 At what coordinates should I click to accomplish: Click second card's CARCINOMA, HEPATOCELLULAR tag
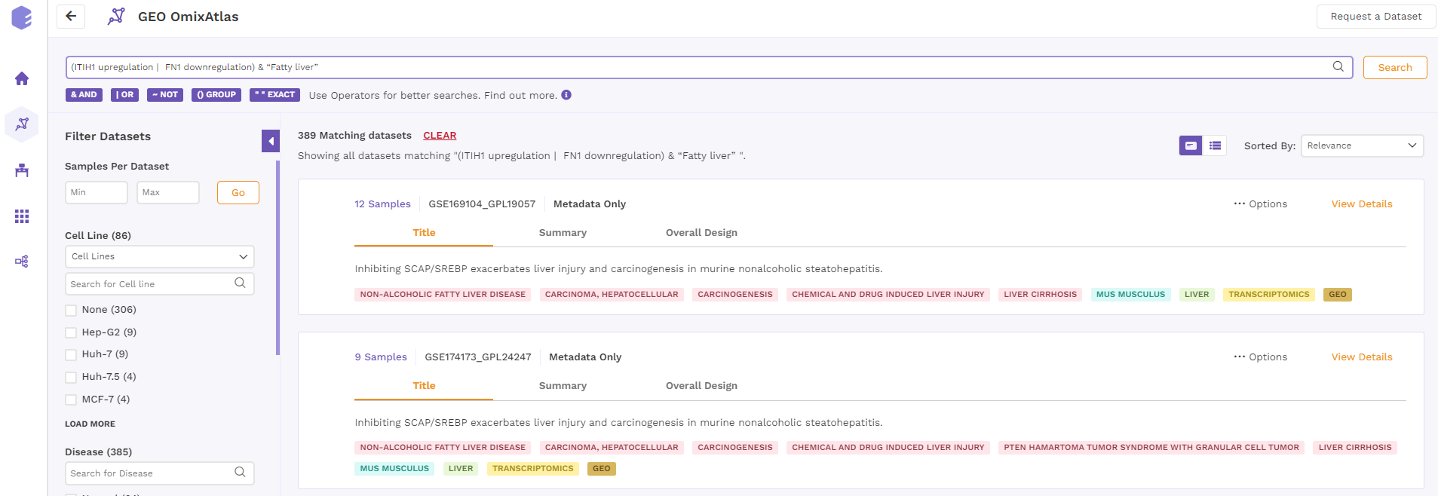tap(612, 448)
